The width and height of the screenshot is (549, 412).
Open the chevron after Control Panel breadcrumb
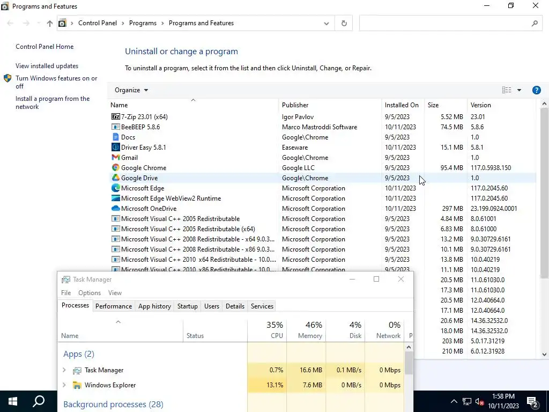click(123, 23)
